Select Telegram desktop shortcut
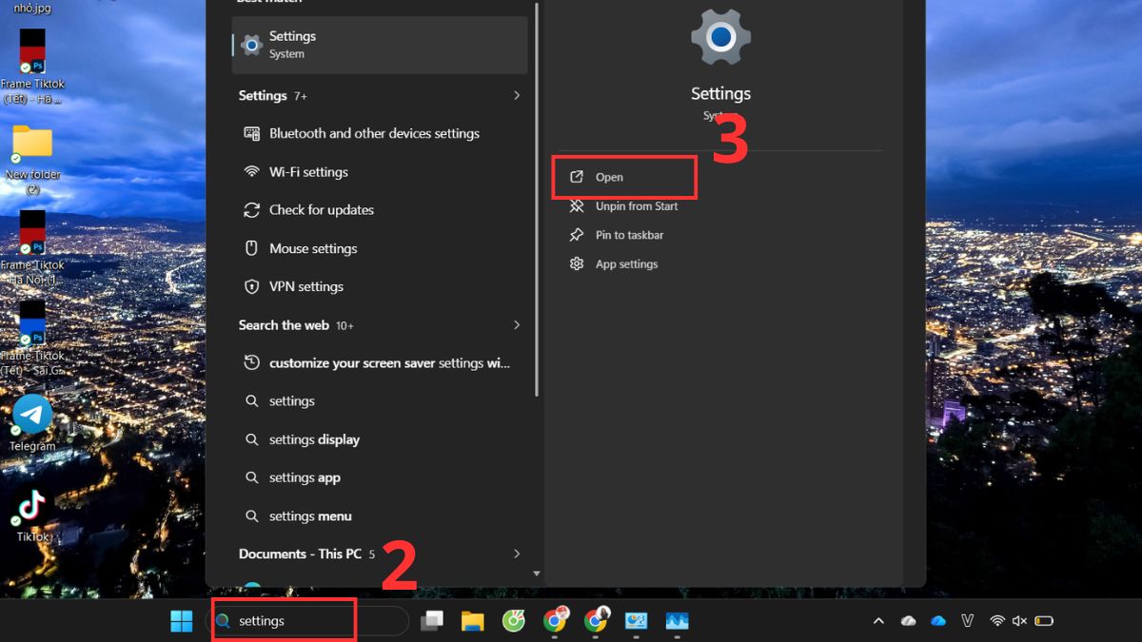 (32, 423)
